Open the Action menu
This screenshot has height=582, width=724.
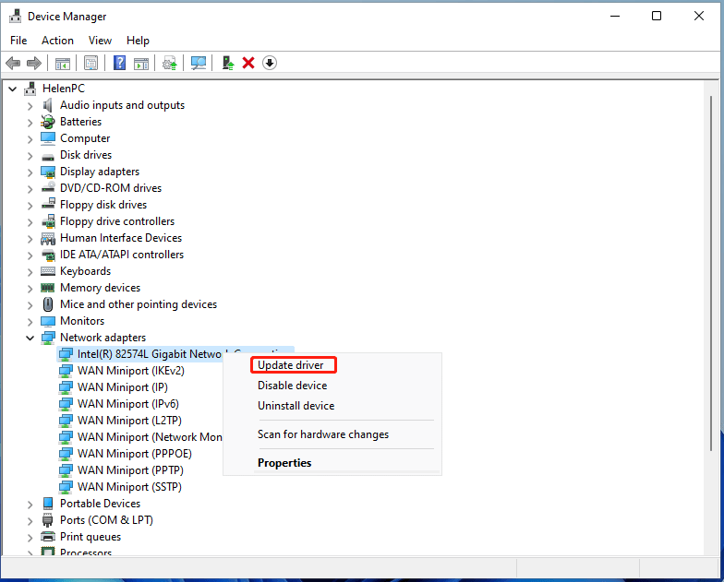point(57,41)
